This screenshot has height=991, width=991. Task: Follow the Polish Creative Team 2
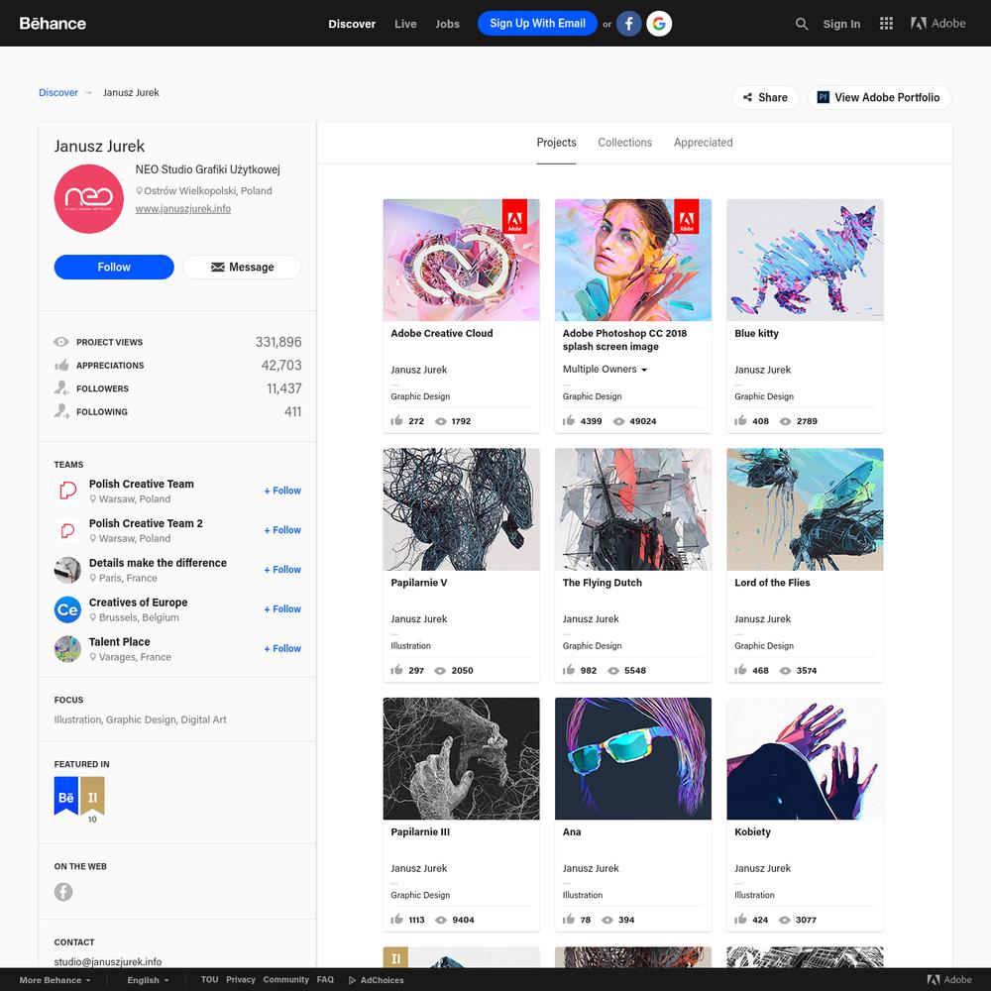click(x=282, y=530)
